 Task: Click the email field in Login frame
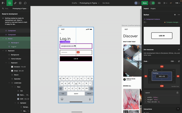pyautogui.click(x=76, y=46)
